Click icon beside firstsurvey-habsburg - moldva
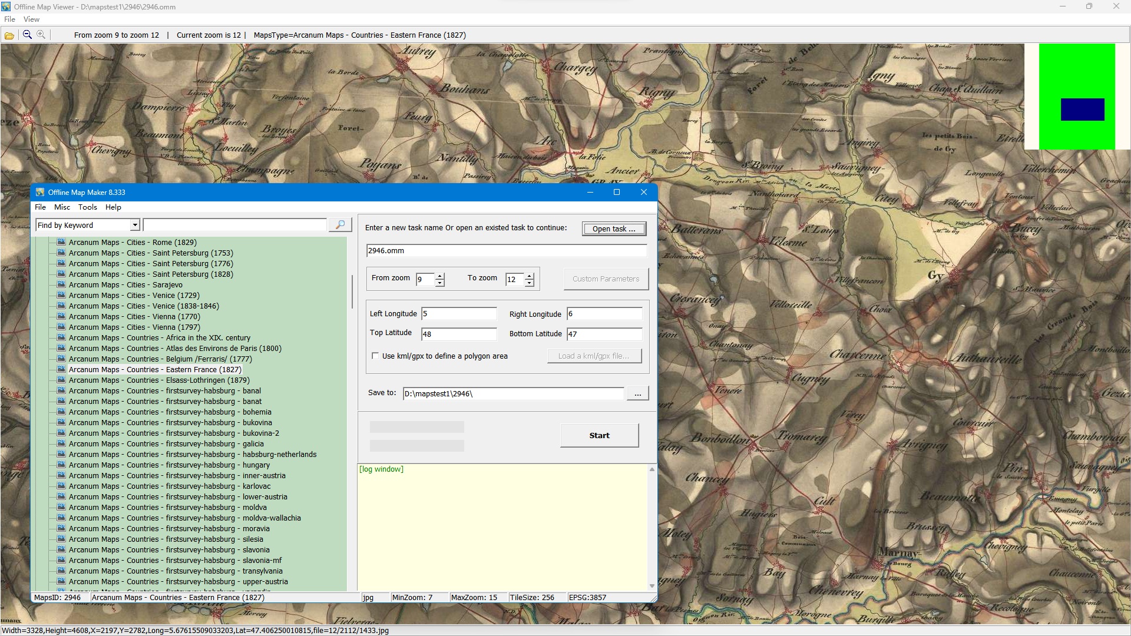1131x636 pixels. click(61, 507)
